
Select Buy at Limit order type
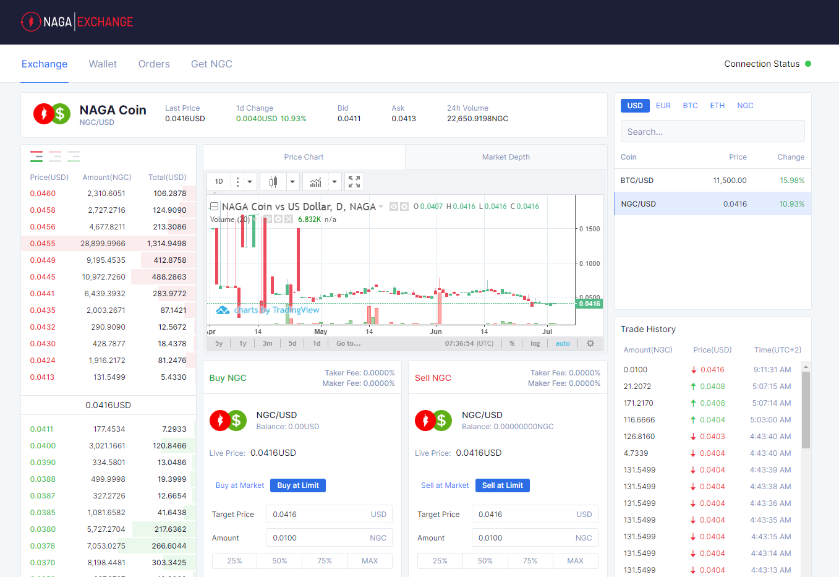click(298, 485)
